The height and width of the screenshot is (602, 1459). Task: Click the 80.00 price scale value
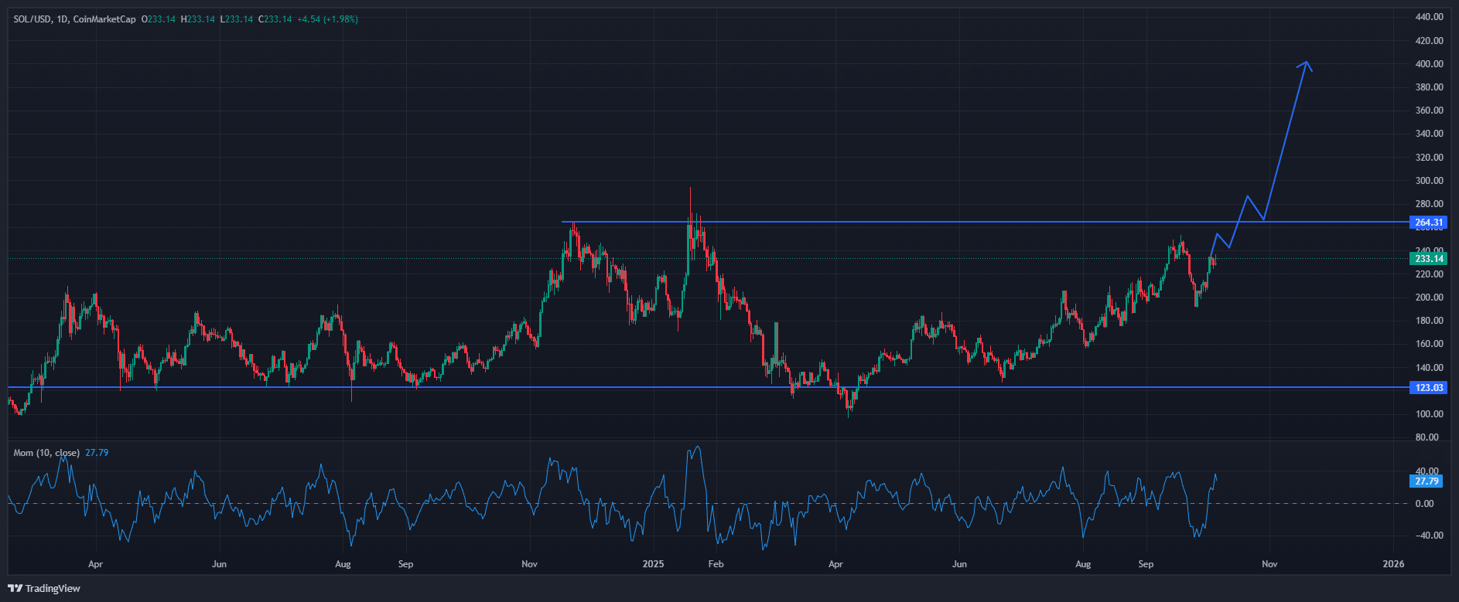click(1429, 437)
